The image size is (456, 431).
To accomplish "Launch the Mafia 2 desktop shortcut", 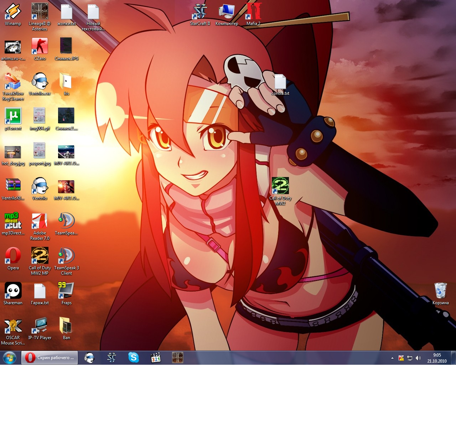I will (x=253, y=12).
